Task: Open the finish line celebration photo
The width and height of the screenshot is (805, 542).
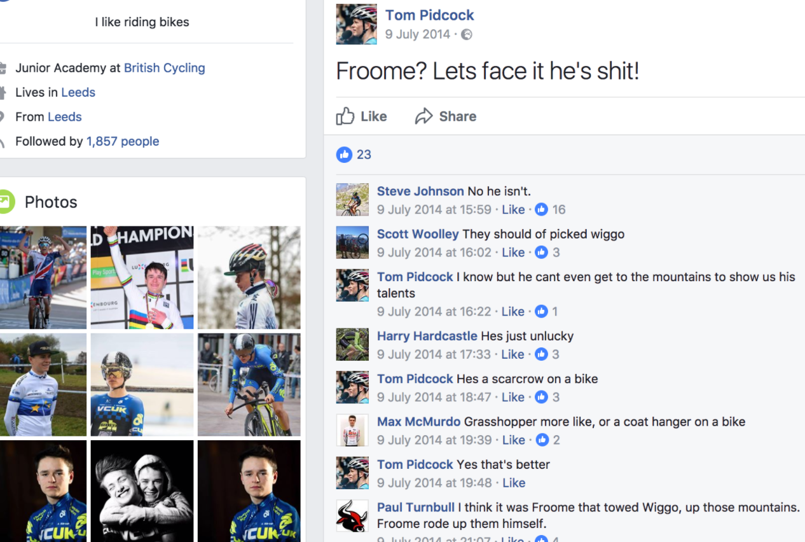Action: (x=43, y=277)
